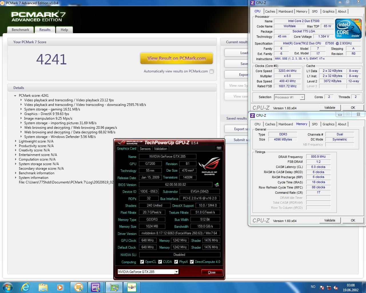Open About tab in lower CPU-Z window
The height and width of the screenshot is (293, 366).
pyautogui.click(x=342, y=124)
